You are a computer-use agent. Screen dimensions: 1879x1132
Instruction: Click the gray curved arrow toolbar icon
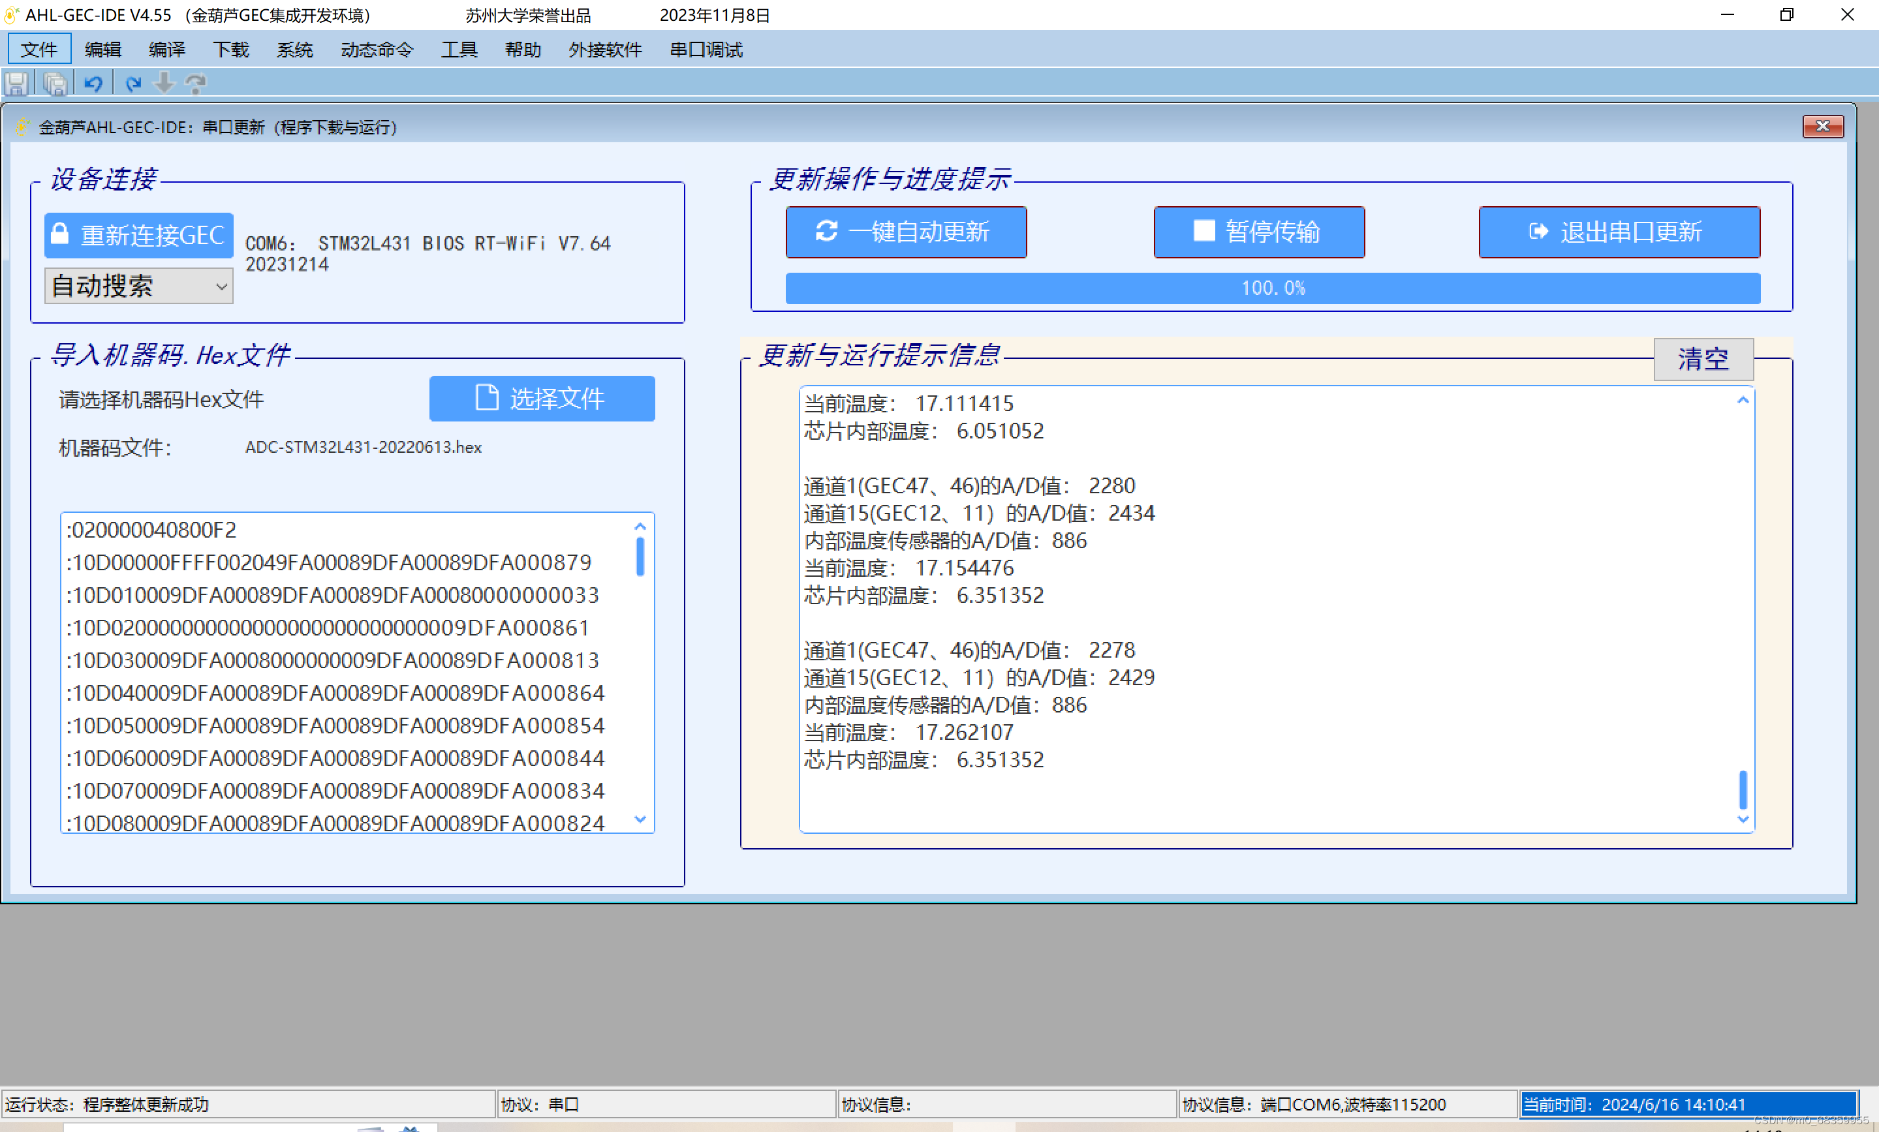(x=196, y=83)
